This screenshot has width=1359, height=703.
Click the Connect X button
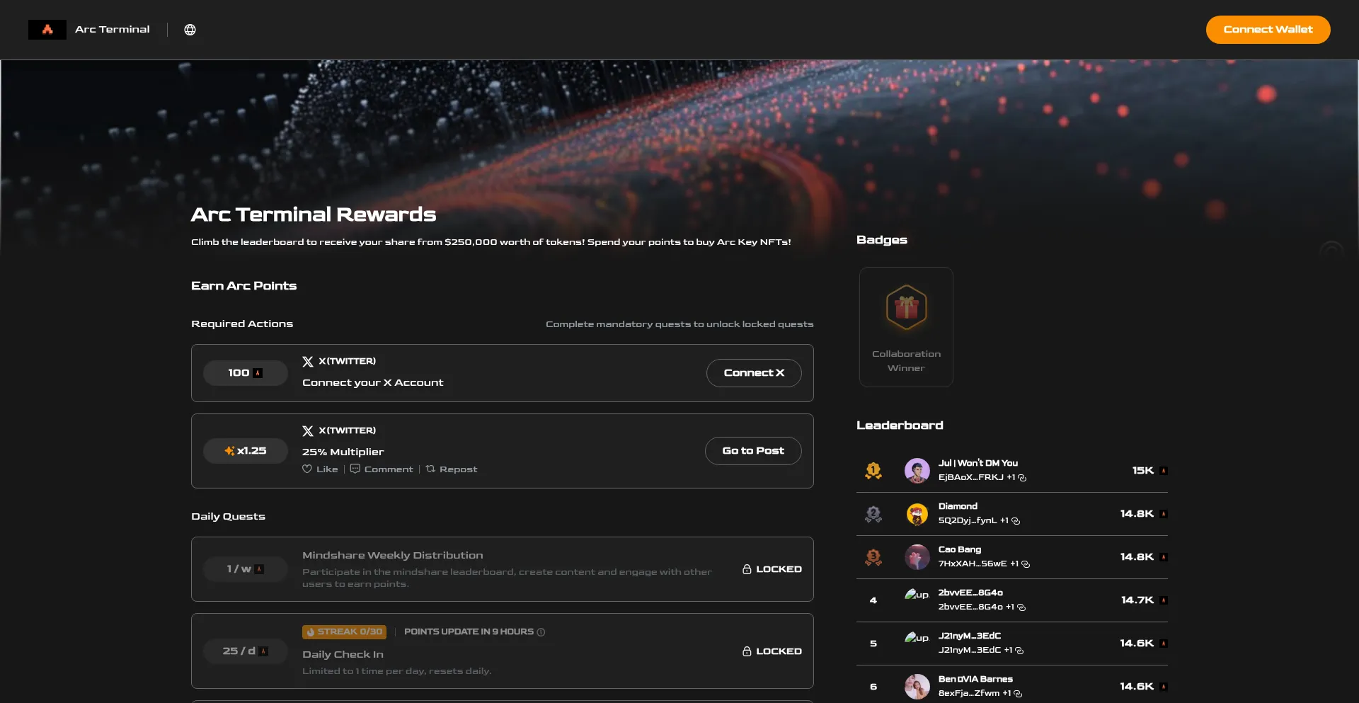754,372
